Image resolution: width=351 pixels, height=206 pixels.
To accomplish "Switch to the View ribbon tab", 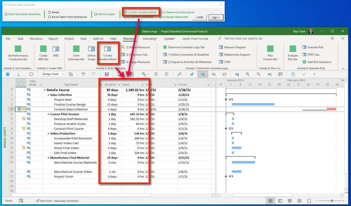I will pyautogui.click(x=83, y=39).
